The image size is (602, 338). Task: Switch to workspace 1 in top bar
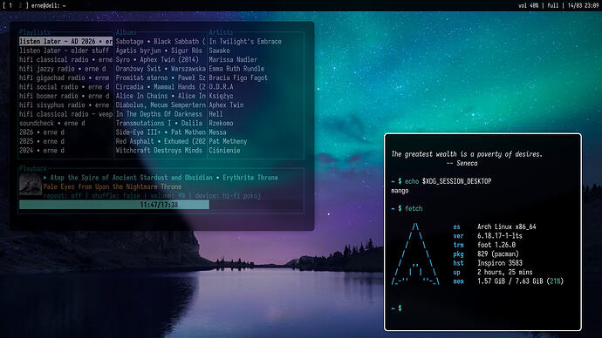(10, 6)
